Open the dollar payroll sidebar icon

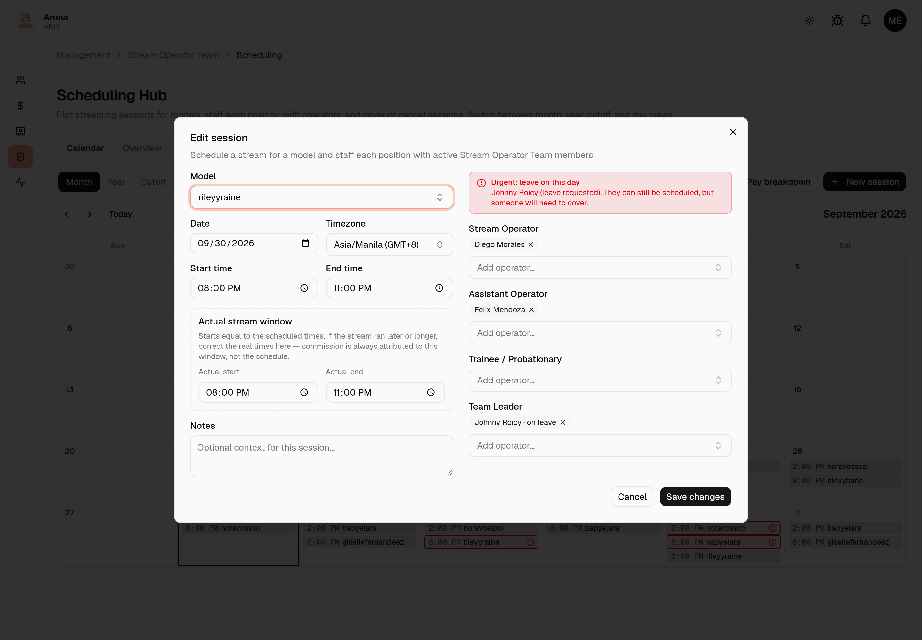20,106
